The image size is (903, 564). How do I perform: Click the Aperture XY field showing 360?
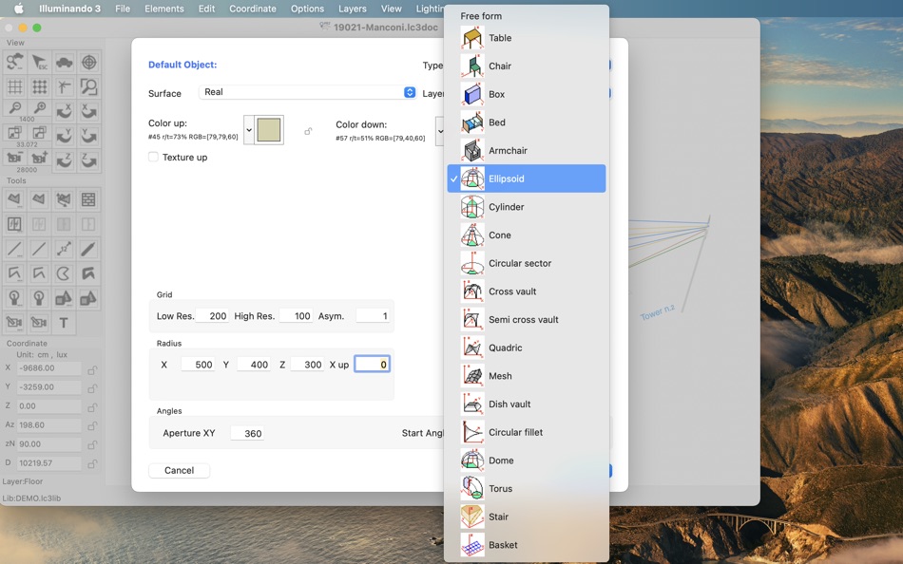[247, 433]
